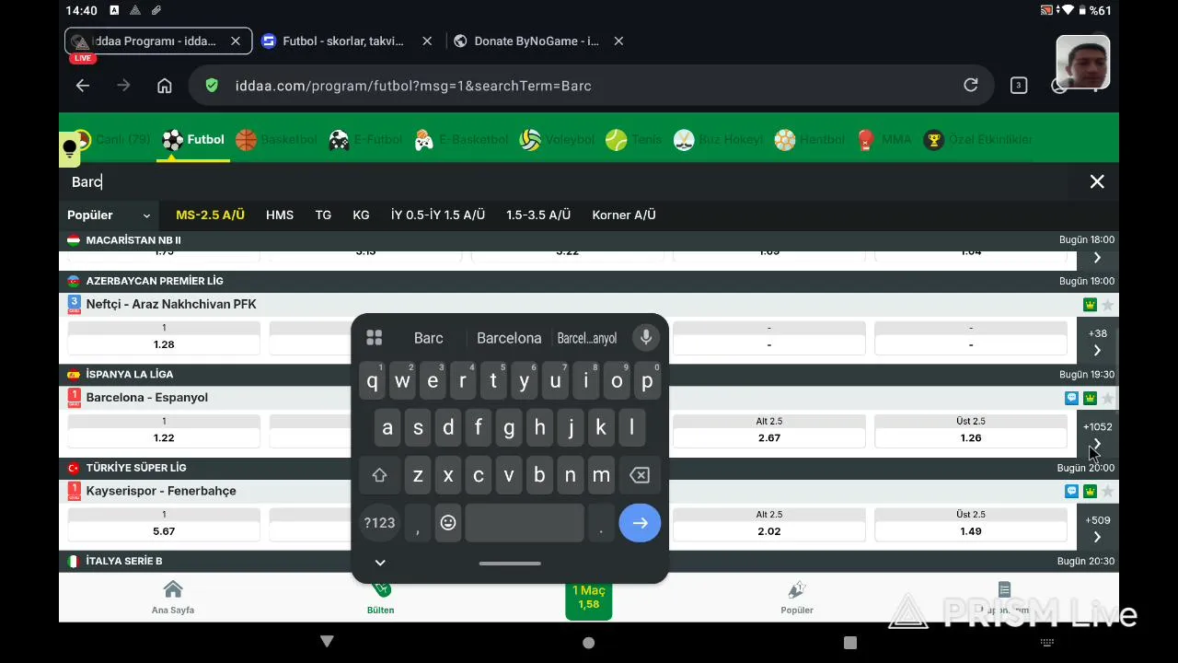Choose Üst 2.5 odds 1.26 for Barcelona
The width and height of the screenshot is (1178, 663).
tap(971, 430)
